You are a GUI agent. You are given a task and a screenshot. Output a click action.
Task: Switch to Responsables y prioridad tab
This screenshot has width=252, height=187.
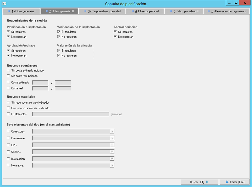tap(102, 11)
